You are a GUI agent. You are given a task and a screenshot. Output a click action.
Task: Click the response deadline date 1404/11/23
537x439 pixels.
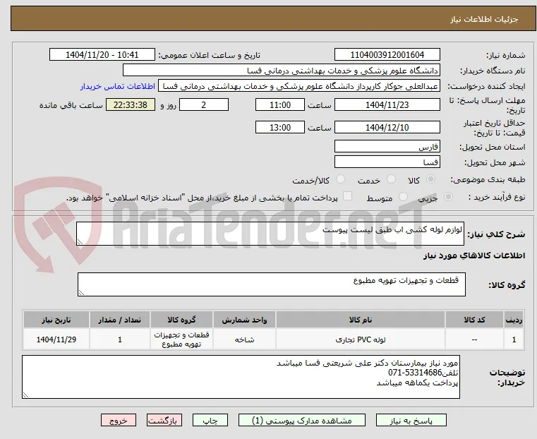[x=387, y=104]
